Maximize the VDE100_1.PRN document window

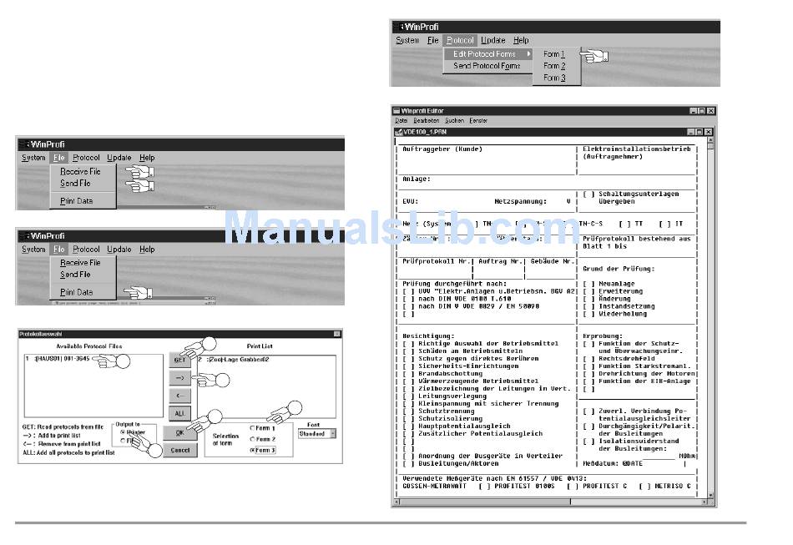pyautogui.click(x=699, y=132)
